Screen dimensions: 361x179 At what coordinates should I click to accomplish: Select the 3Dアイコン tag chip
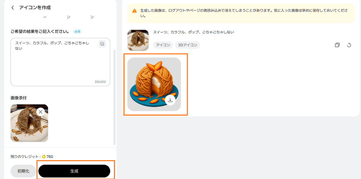187,45
